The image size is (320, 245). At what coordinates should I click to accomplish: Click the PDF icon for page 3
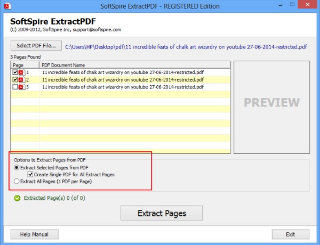coord(22,87)
